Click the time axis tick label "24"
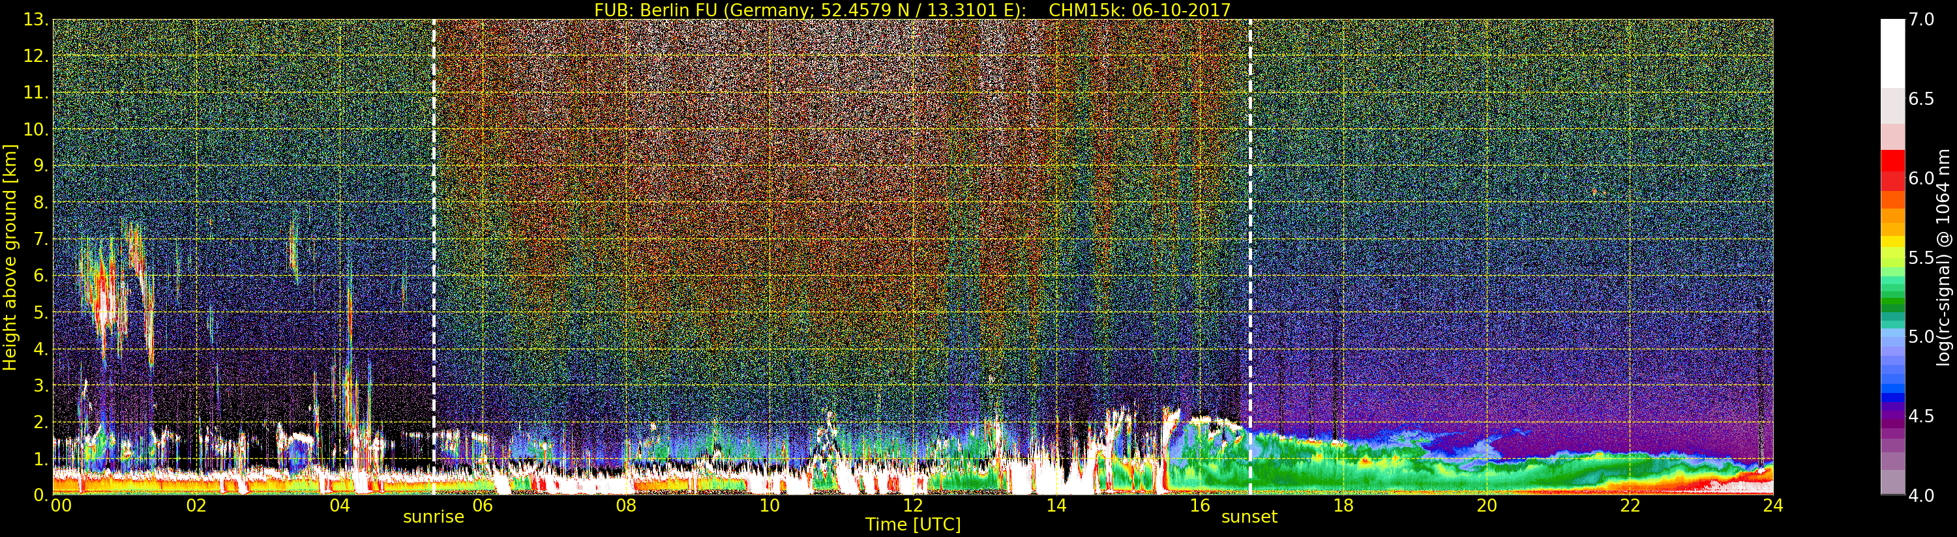The height and width of the screenshot is (537, 1957). (x=1773, y=506)
